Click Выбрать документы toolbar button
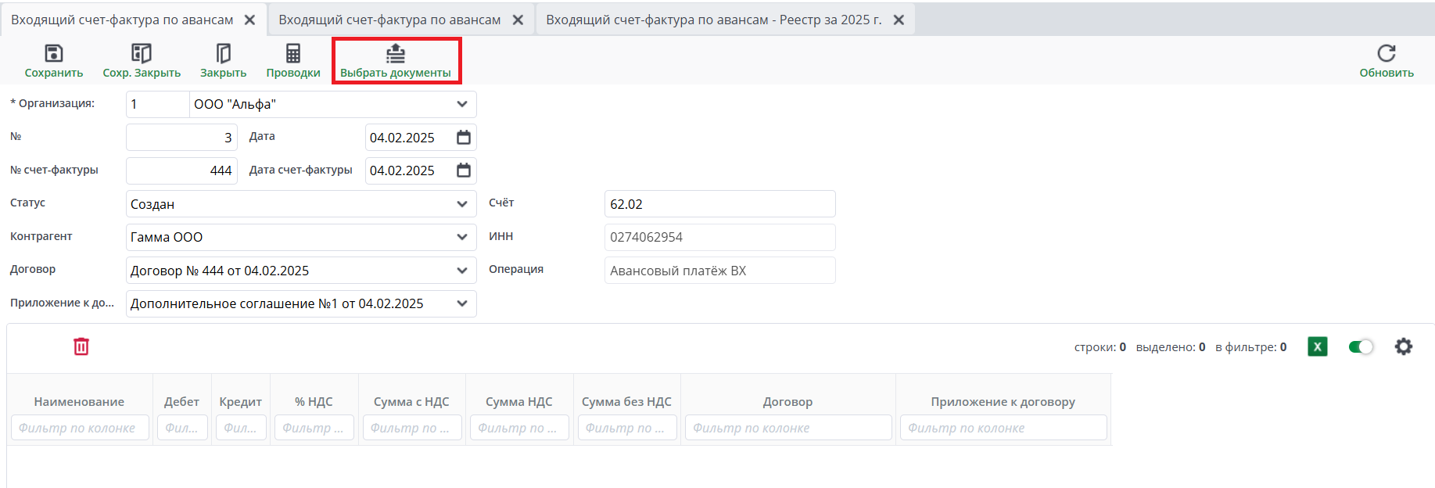 pos(396,61)
